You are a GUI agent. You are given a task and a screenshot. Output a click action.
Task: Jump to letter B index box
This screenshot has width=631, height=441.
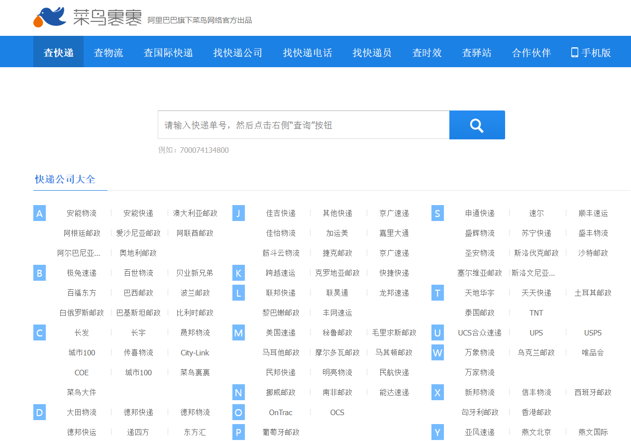tap(39, 273)
